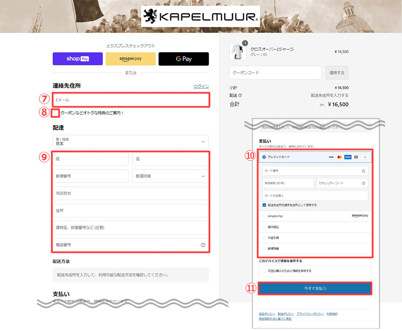Click the security code help icon
This screenshot has width=402, height=331.
click(363, 183)
